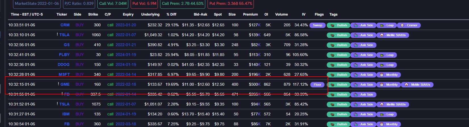Open the GME ticker link
Viewport: 469px width, 127px height.
click(x=65, y=84)
